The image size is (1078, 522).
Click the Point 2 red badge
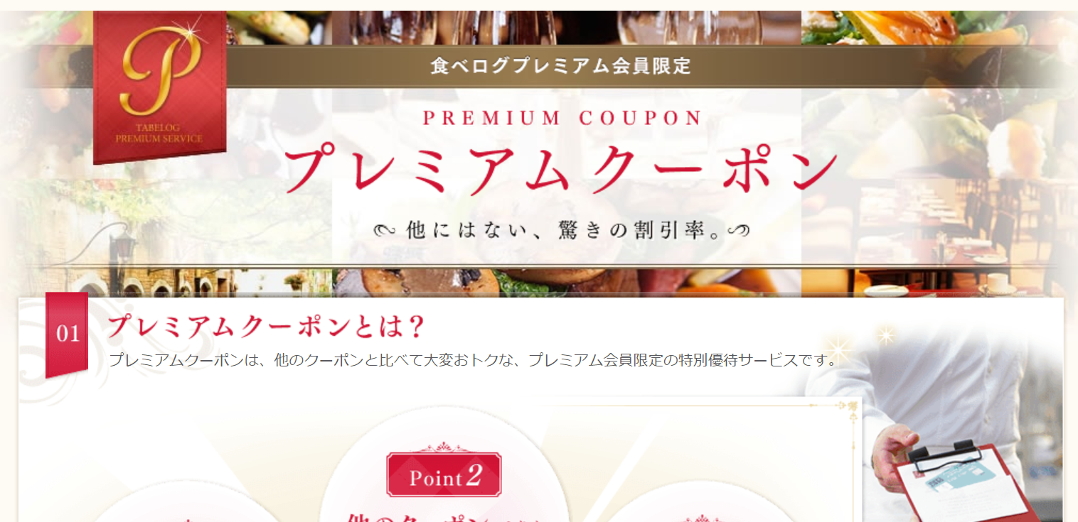(444, 474)
